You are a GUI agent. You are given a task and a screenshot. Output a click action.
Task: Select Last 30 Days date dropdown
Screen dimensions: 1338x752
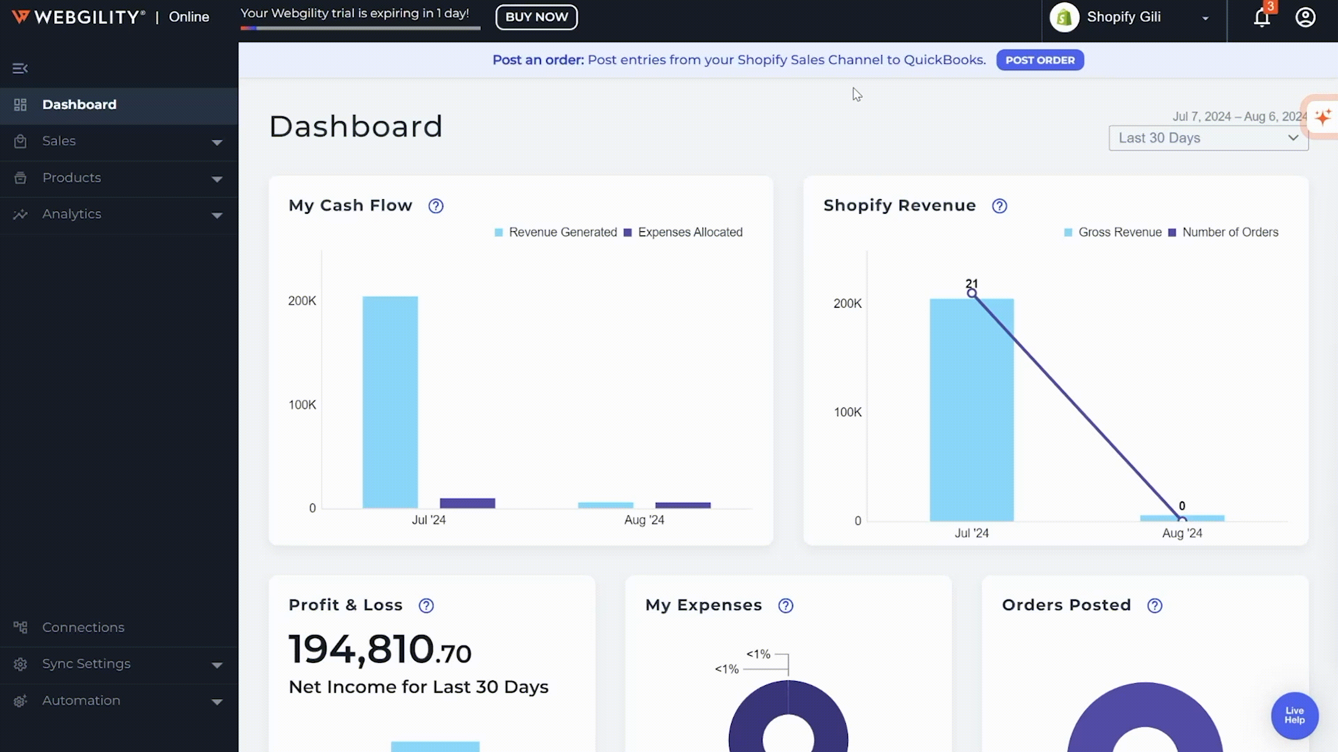(1207, 138)
